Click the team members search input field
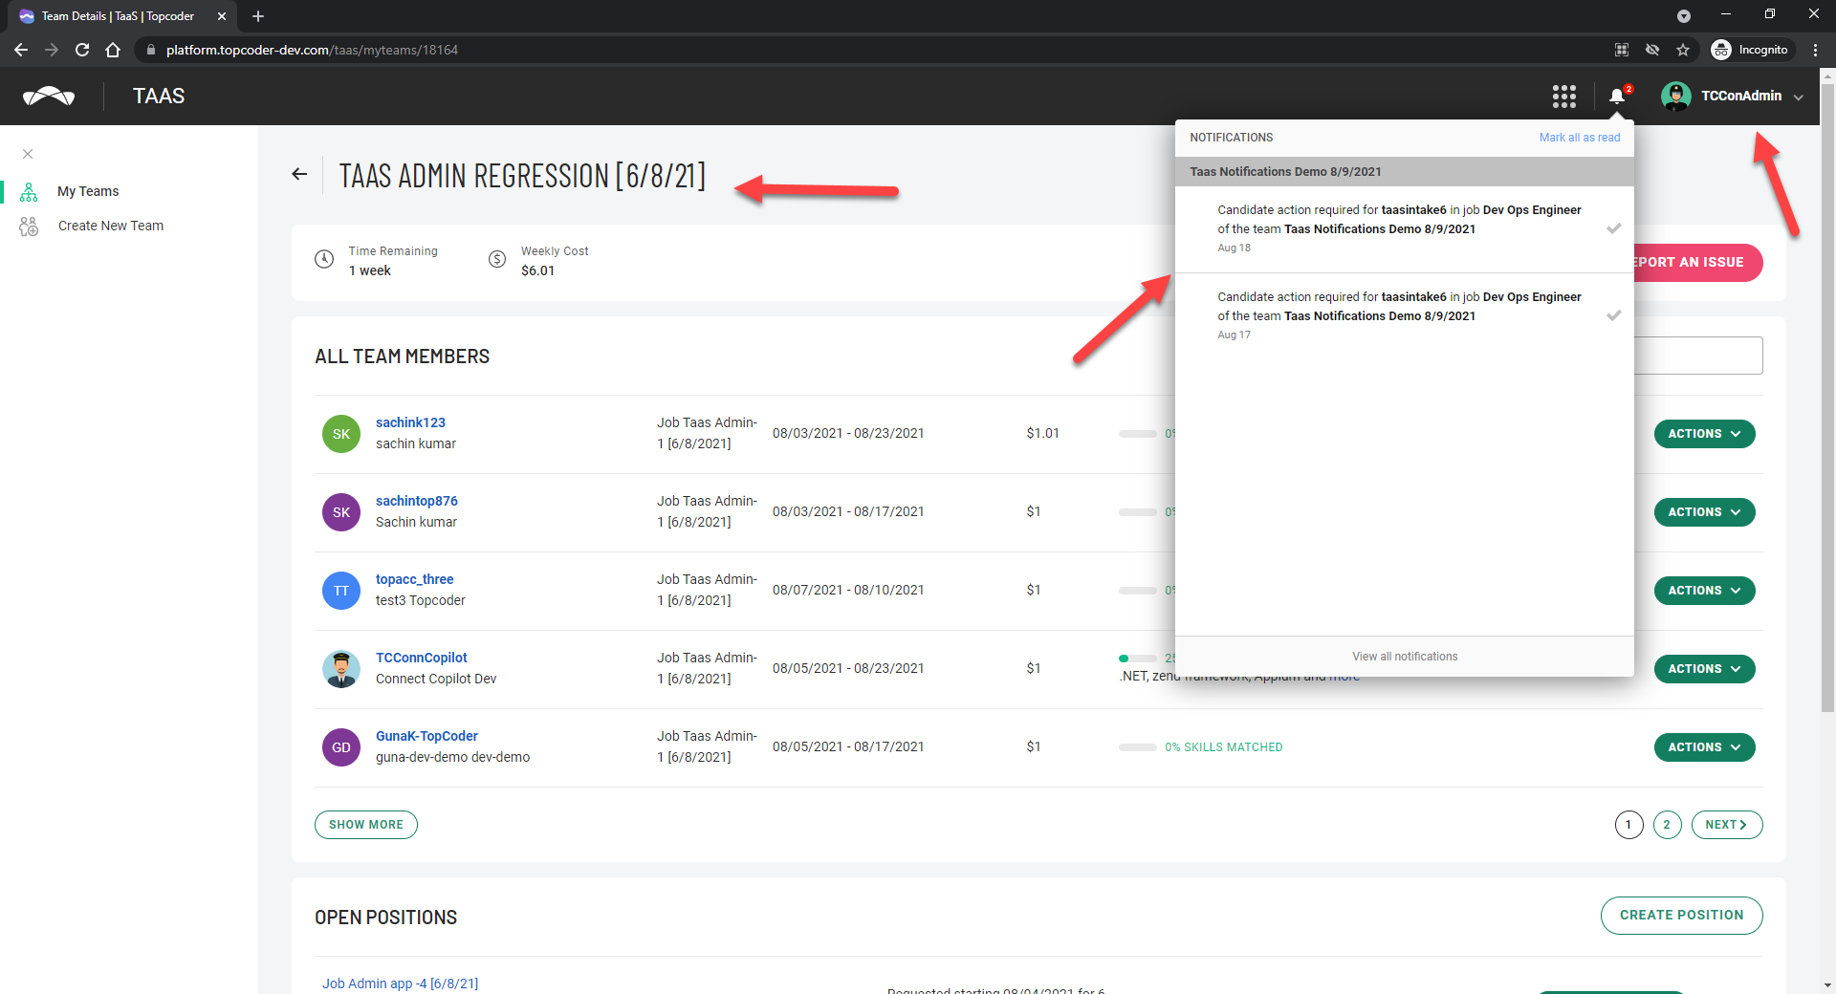 [1697, 356]
